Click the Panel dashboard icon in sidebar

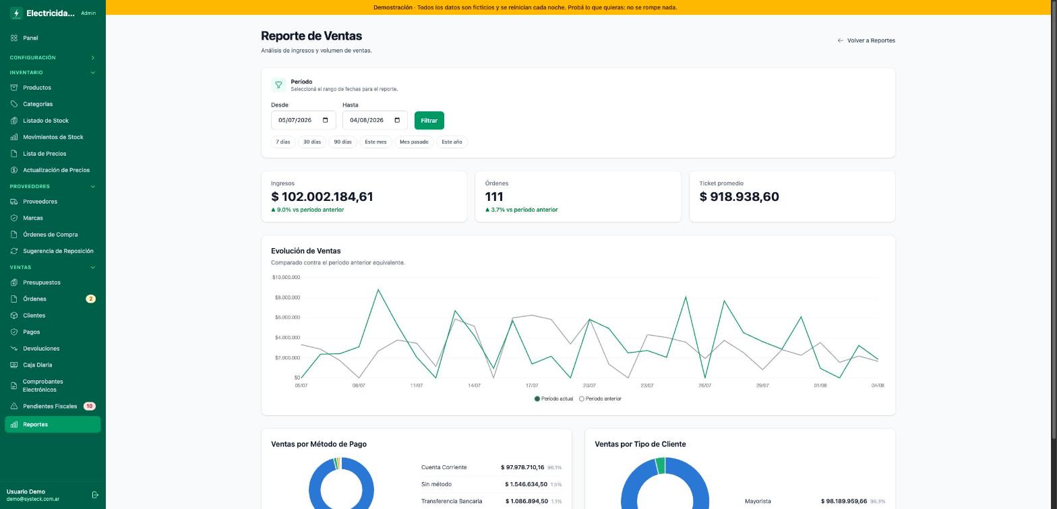click(x=13, y=38)
